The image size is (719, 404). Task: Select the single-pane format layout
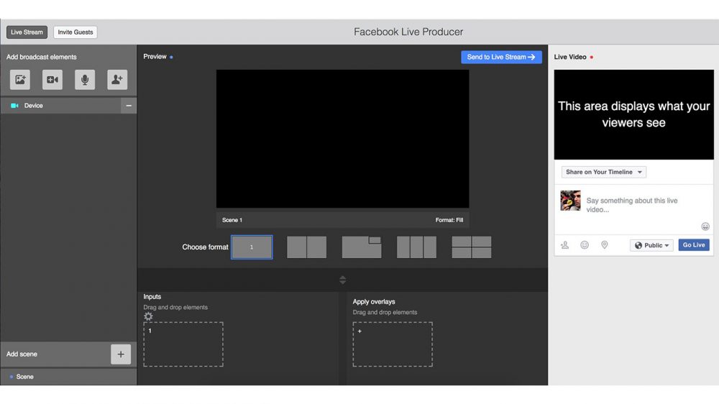(x=252, y=247)
